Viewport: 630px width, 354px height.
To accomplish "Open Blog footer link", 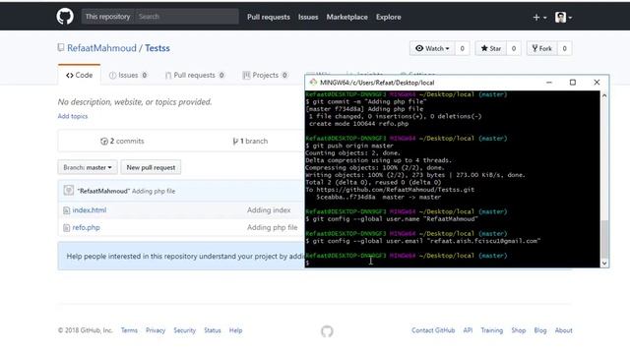I will coord(540,330).
